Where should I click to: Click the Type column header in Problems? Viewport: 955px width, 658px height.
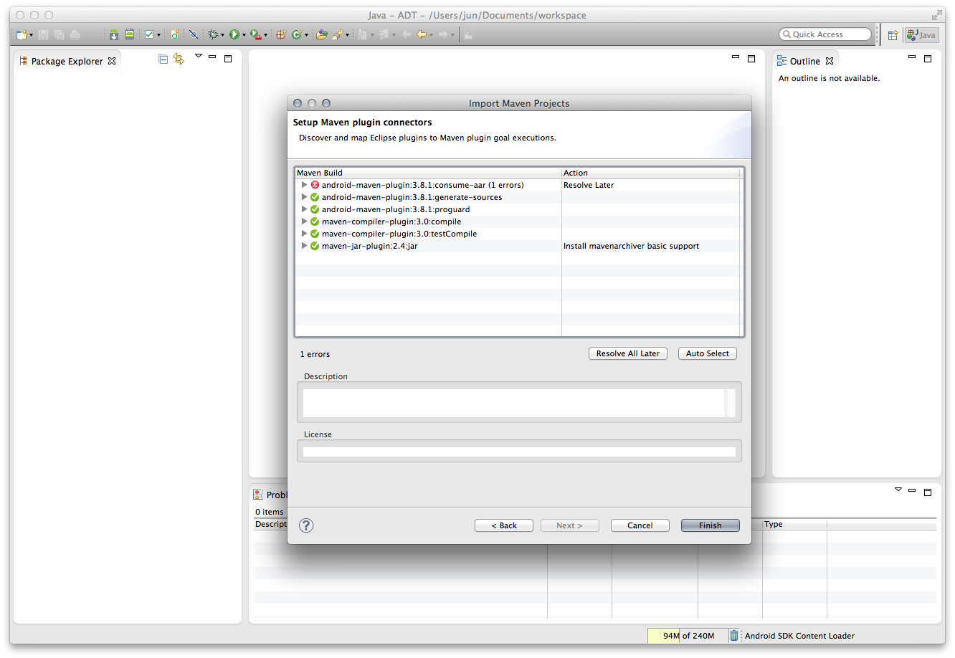point(794,525)
